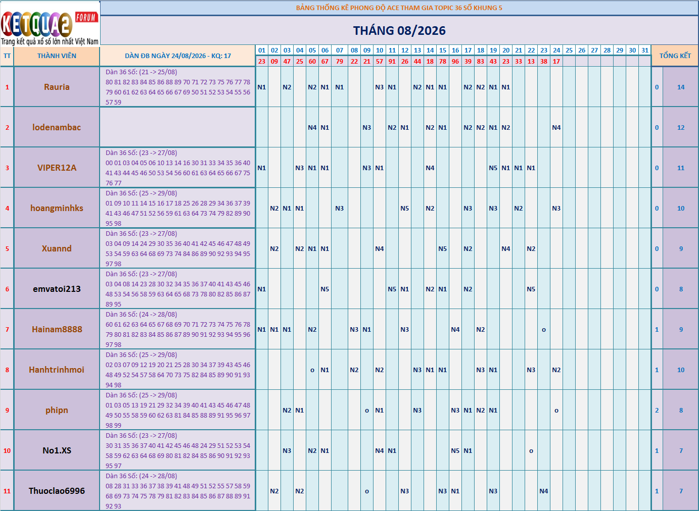Screen dimensions: 699x511
Task: Click result '79' under day 07
Action: [340, 61]
